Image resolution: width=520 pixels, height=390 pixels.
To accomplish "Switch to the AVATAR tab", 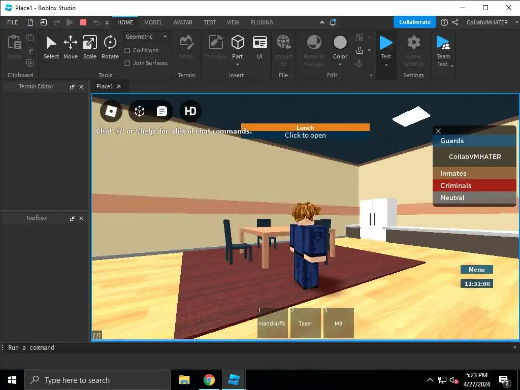I will pos(183,22).
